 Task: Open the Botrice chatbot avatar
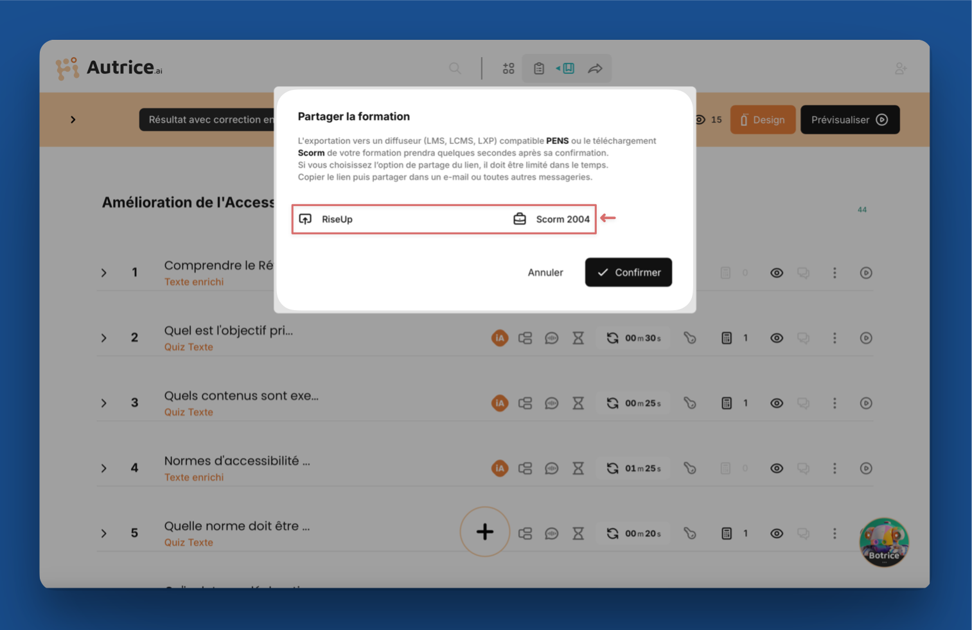[884, 543]
